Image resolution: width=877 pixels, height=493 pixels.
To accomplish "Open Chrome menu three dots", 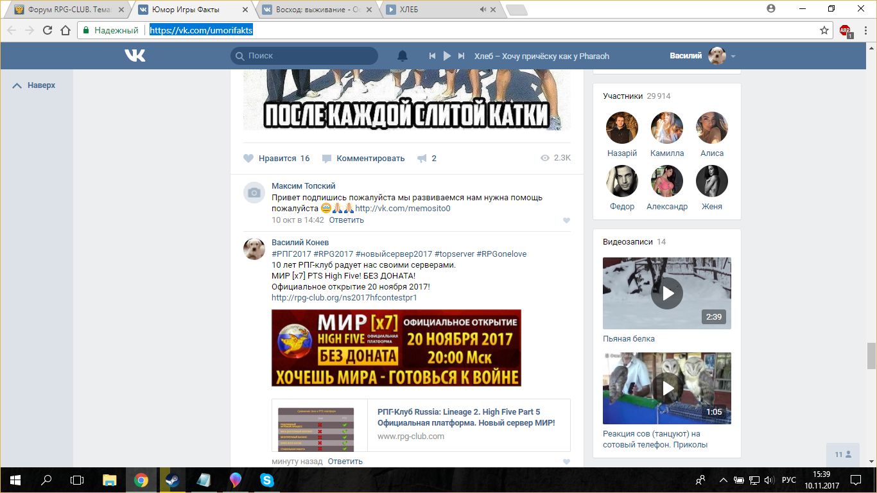I will tap(865, 30).
